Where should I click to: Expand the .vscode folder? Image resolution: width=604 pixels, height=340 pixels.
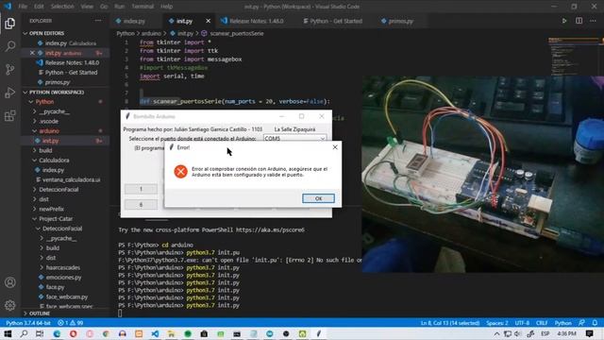point(49,121)
